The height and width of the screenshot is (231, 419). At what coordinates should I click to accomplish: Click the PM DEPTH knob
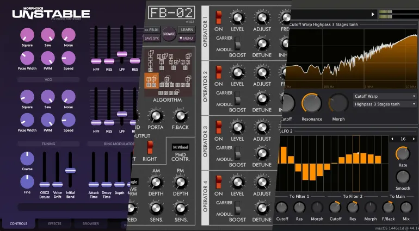(x=180, y=182)
